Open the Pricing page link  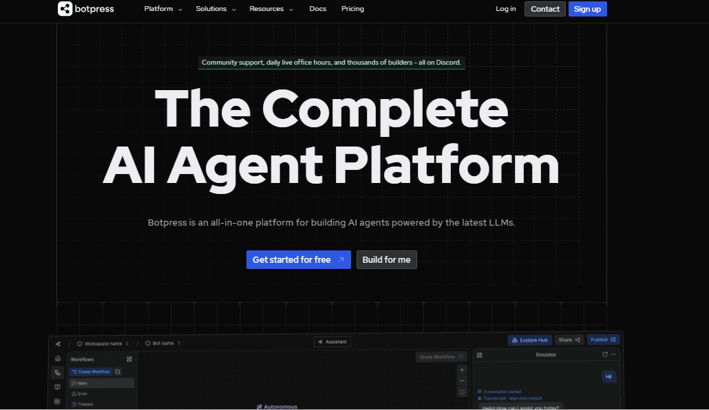352,9
